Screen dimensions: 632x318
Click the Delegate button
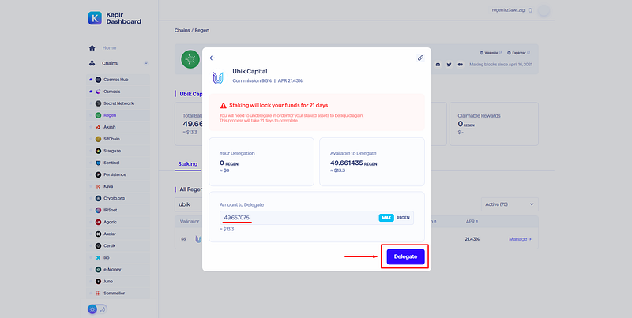[x=405, y=256]
